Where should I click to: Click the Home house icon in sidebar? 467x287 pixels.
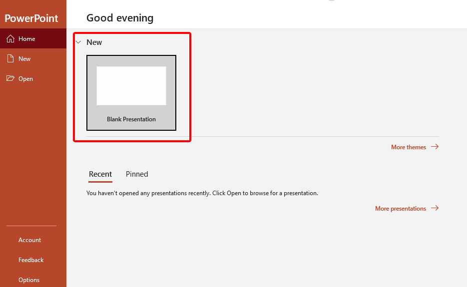10,39
